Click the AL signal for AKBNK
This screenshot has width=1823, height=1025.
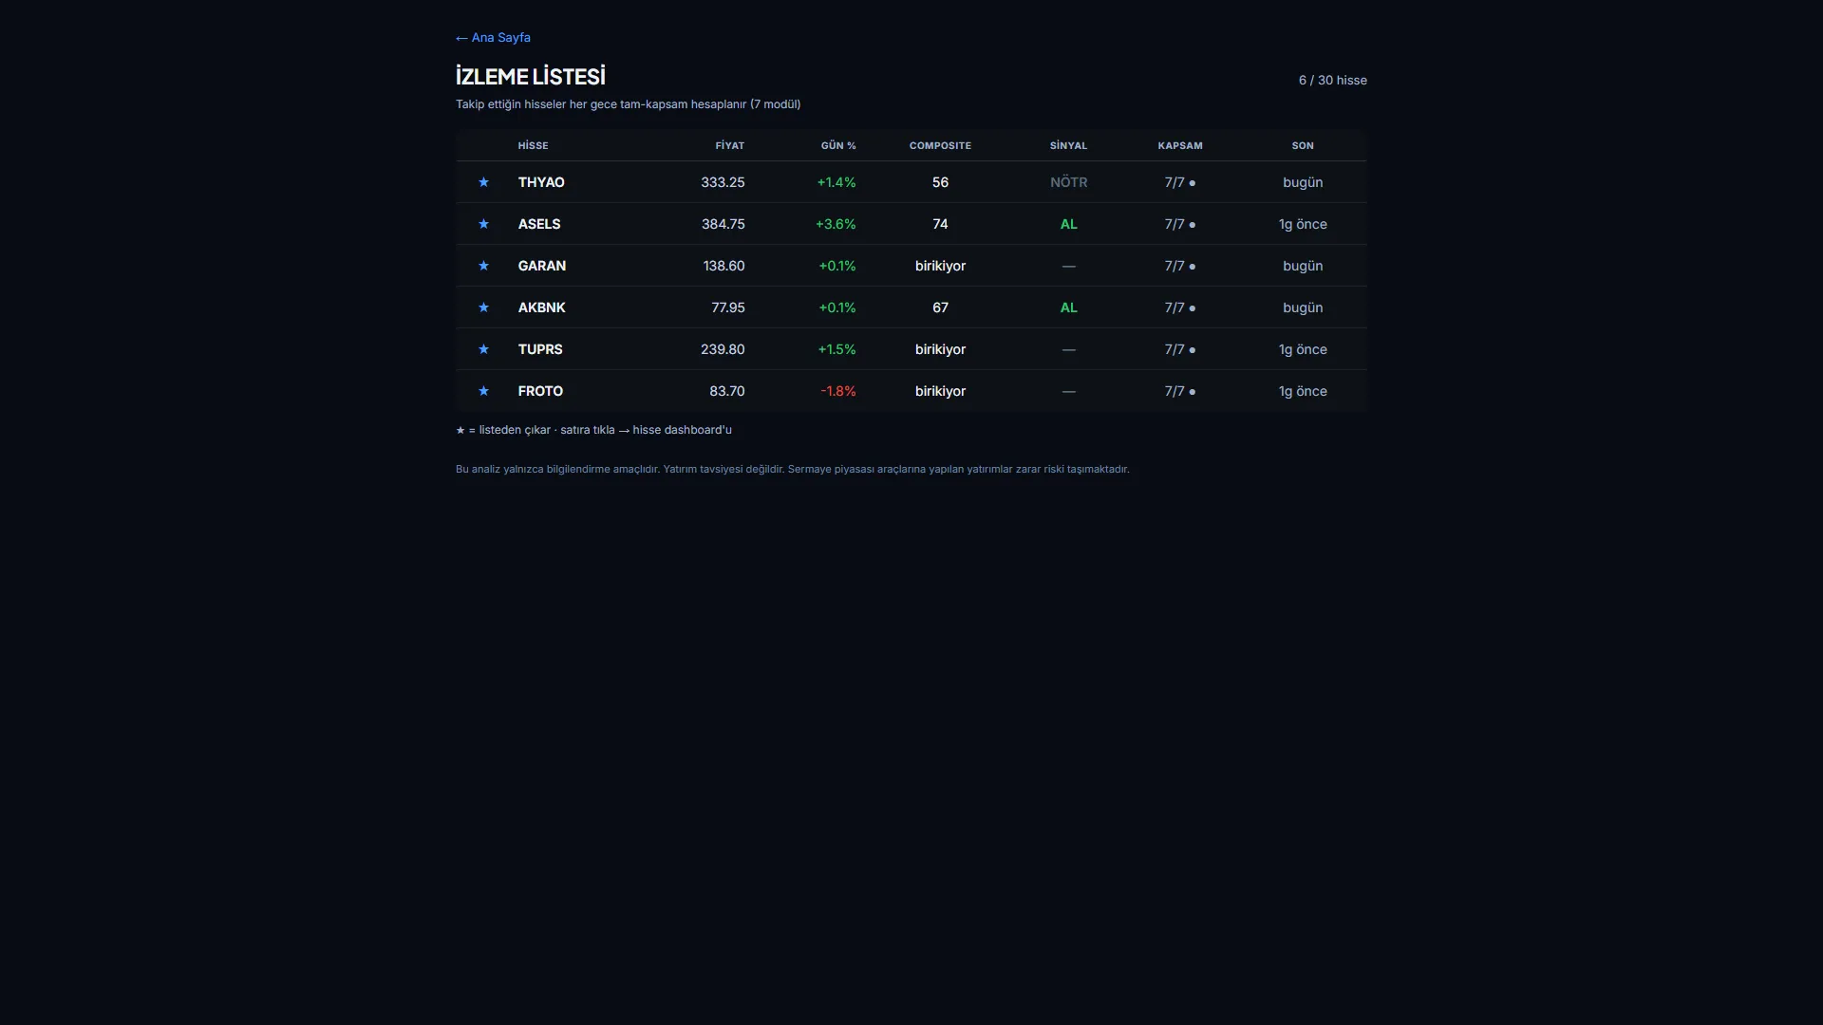[x=1069, y=307]
